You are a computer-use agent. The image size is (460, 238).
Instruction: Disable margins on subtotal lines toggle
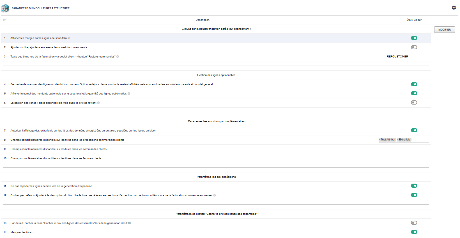coord(414,38)
